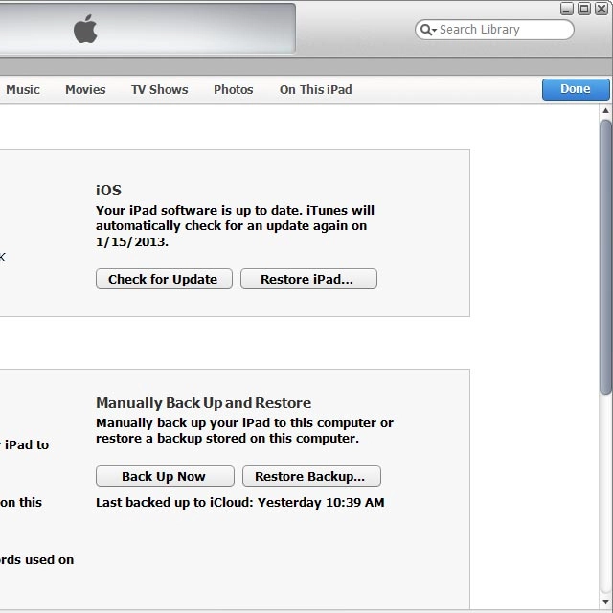Switch to the Music tab
The image size is (613, 613).
coord(23,89)
